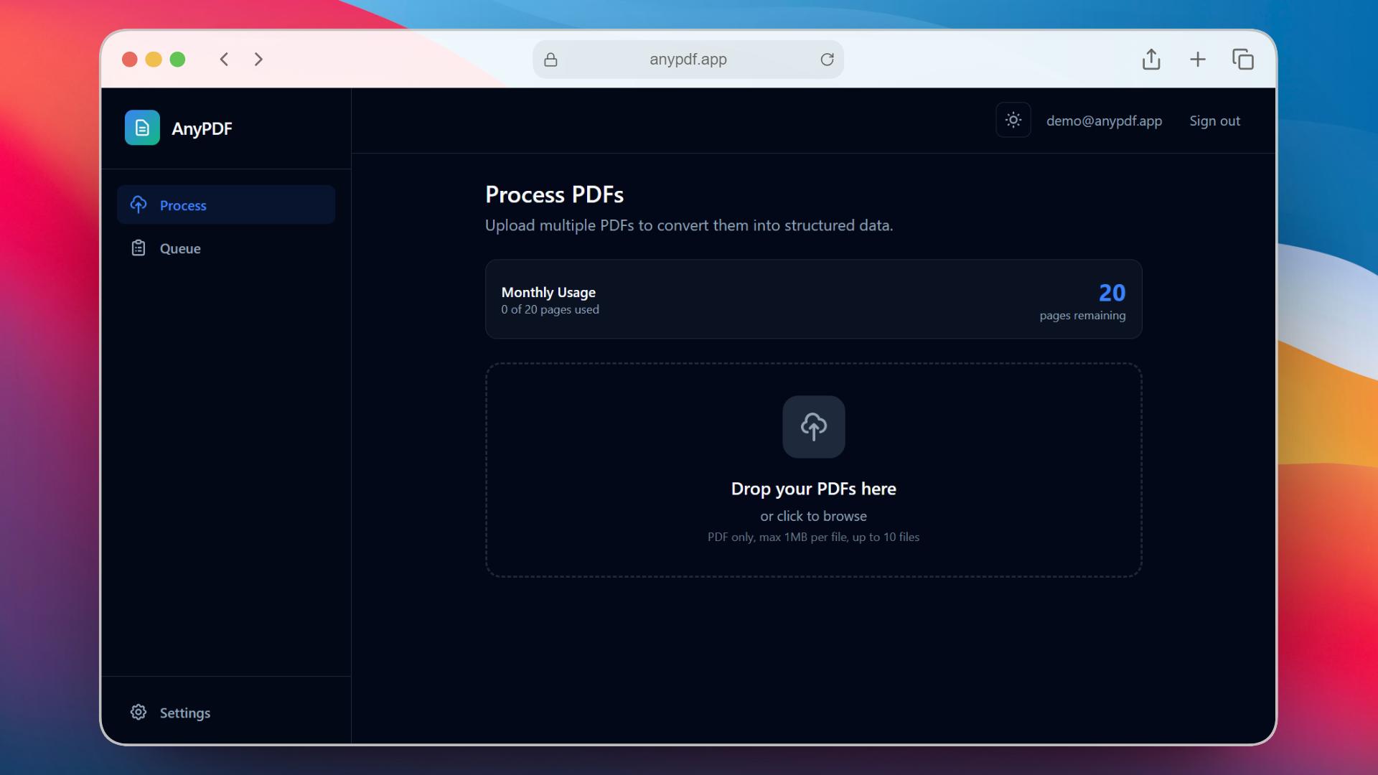Click the anypdf.app address bar

pos(687,60)
